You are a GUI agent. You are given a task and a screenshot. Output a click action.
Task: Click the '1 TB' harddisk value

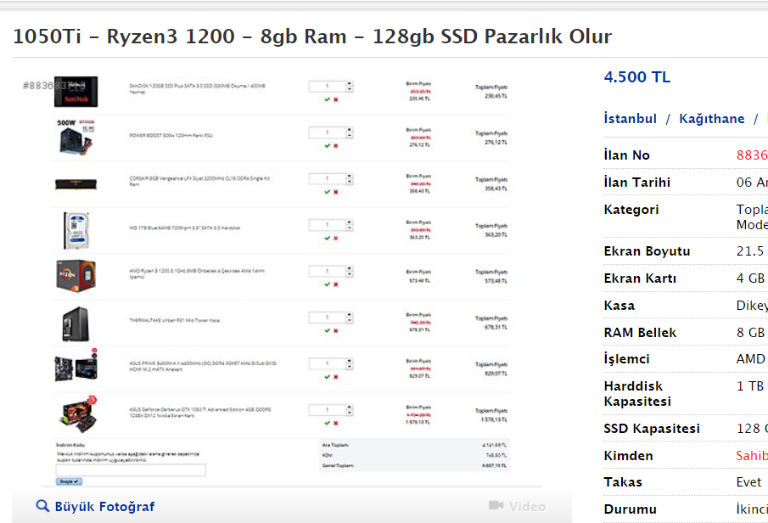click(x=750, y=386)
